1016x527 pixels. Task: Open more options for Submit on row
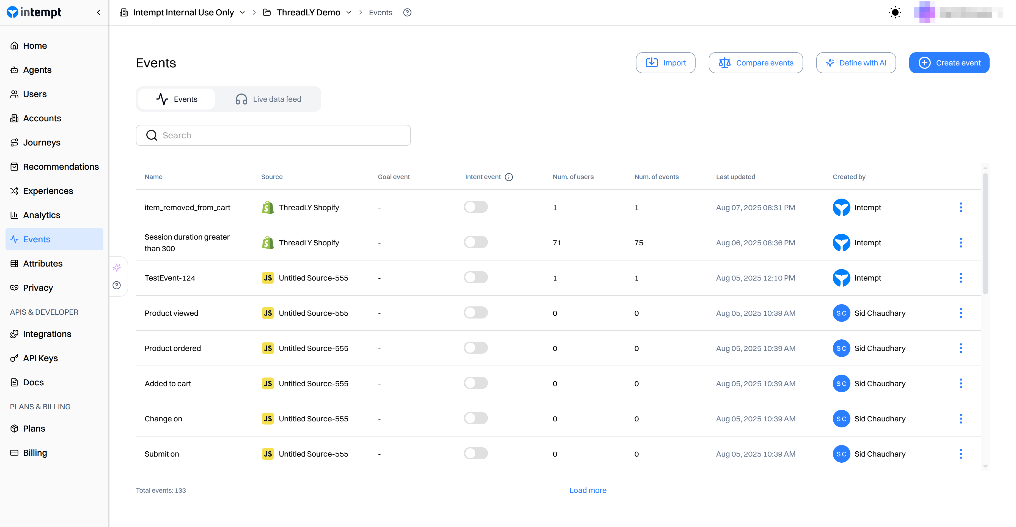(x=961, y=454)
